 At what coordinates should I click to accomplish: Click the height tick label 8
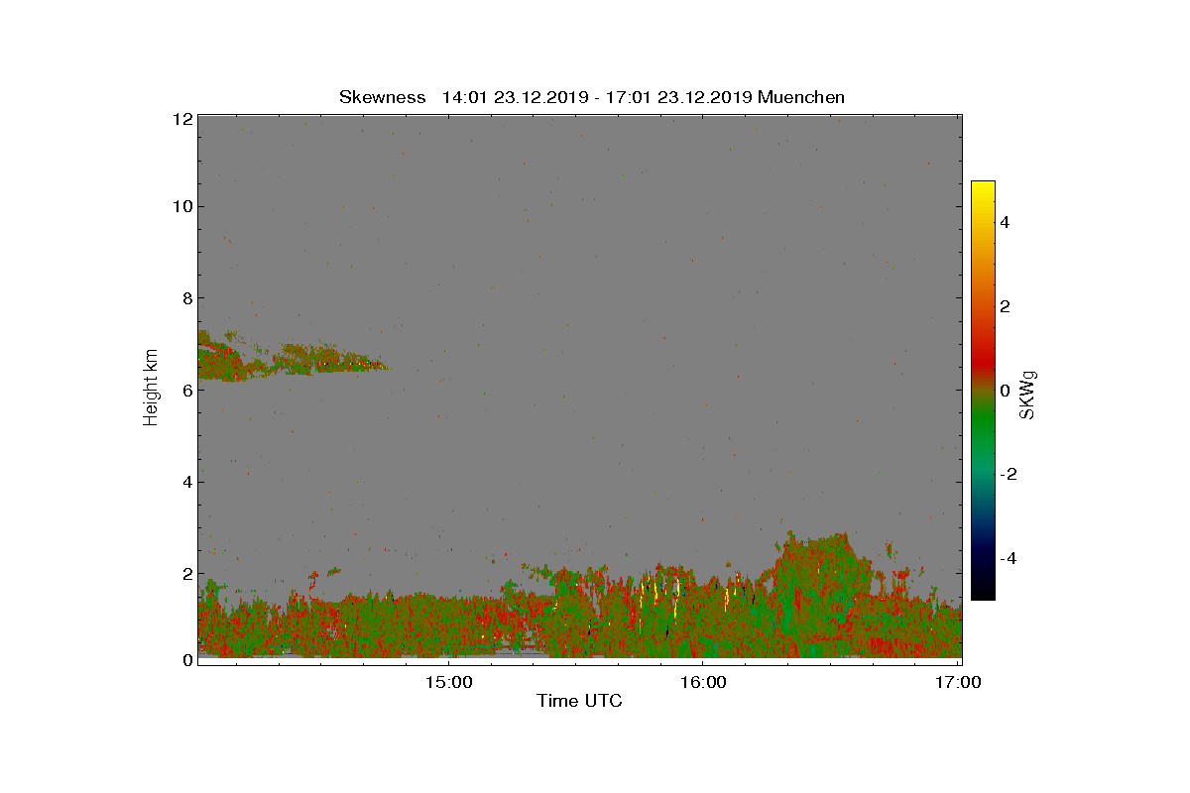coord(186,298)
